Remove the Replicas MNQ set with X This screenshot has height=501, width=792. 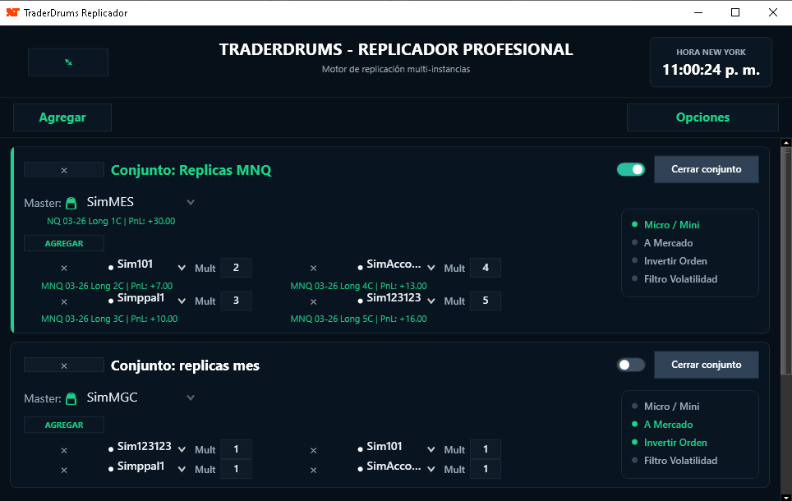64,170
